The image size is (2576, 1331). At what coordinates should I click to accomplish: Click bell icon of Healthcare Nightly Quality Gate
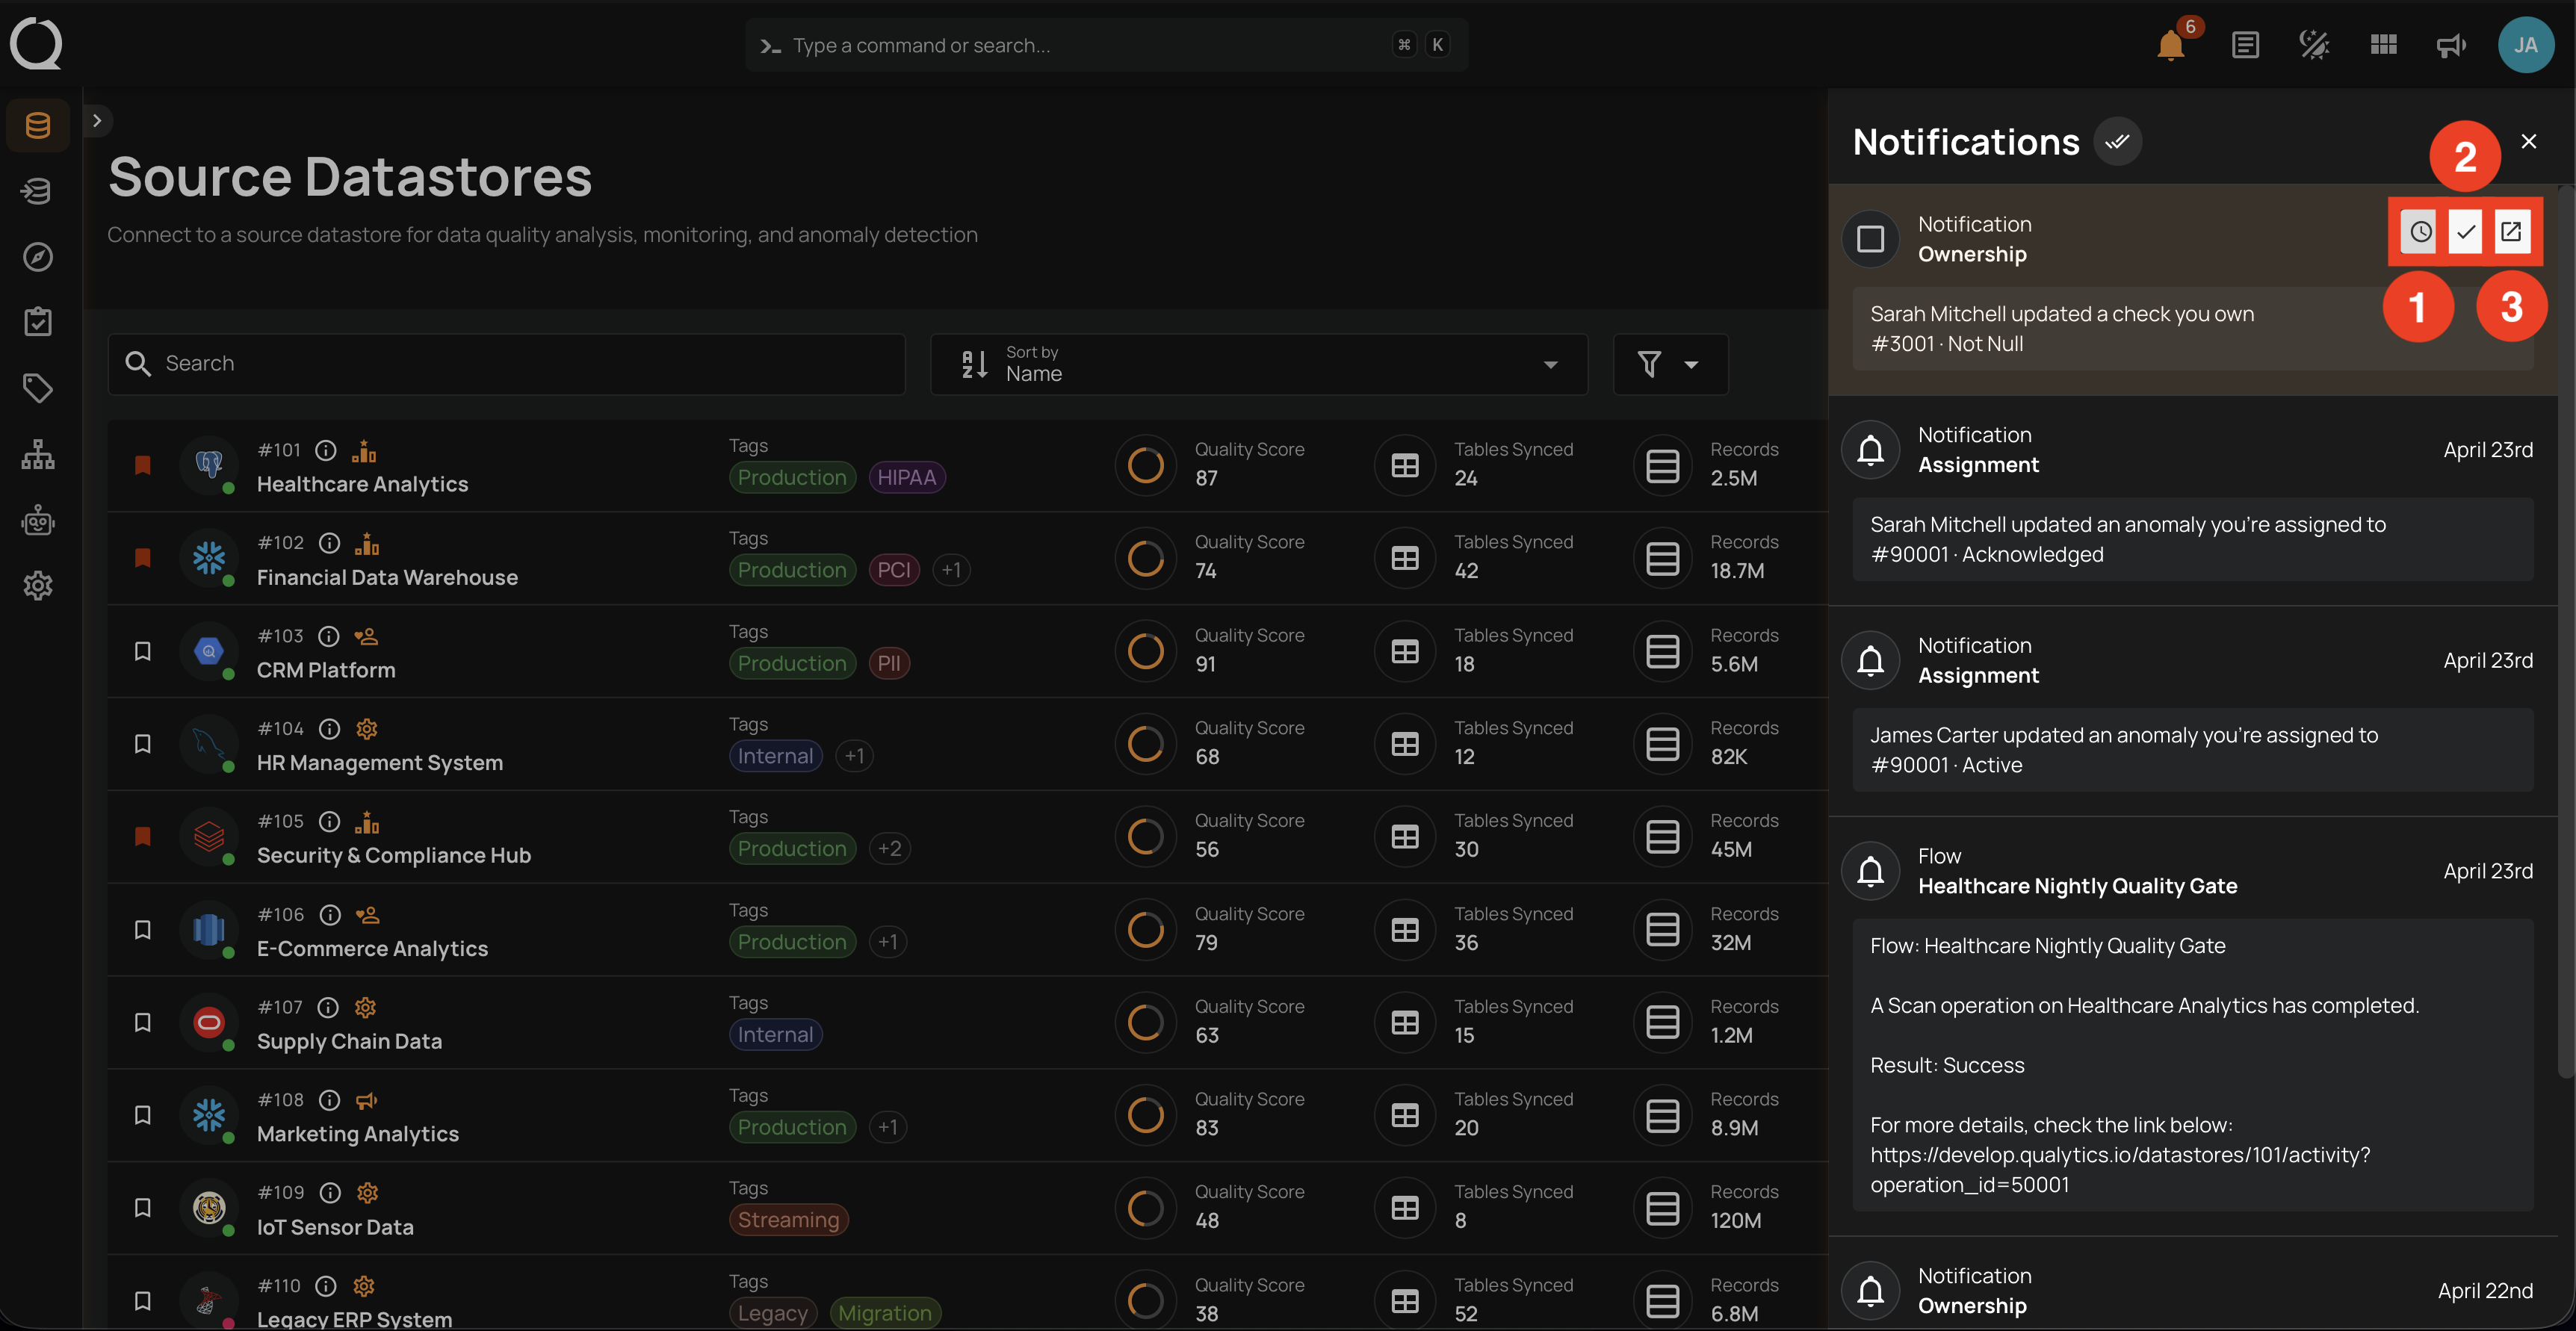tap(1871, 871)
